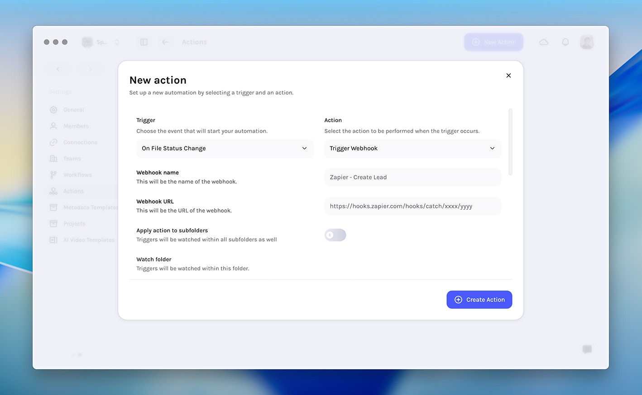The height and width of the screenshot is (395, 642).
Task: Click the Connections icon in the sidebar
Action: (x=53, y=142)
